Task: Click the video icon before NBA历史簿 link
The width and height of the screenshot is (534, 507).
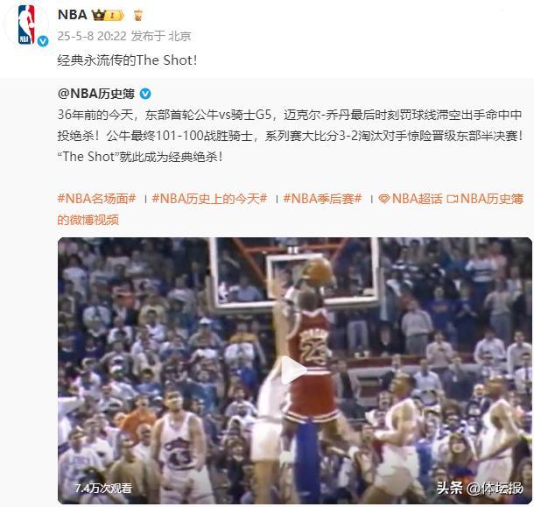Action: (x=453, y=199)
